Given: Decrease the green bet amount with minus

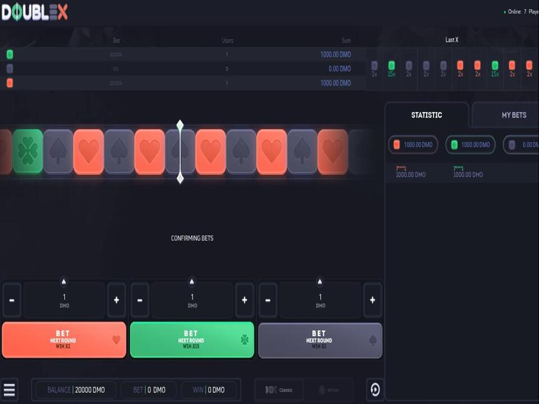Looking at the screenshot, I should (140, 300).
